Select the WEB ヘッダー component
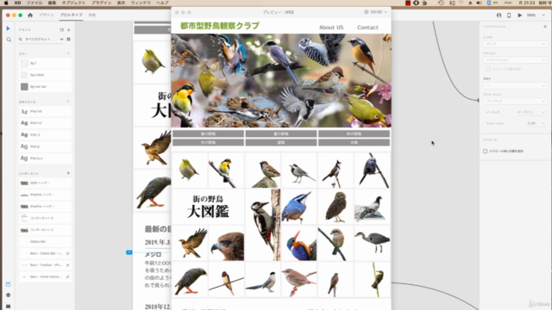552x310 pixels. 45,183
